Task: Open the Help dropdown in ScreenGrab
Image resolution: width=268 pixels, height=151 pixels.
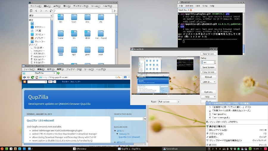Action: (208, 97)
